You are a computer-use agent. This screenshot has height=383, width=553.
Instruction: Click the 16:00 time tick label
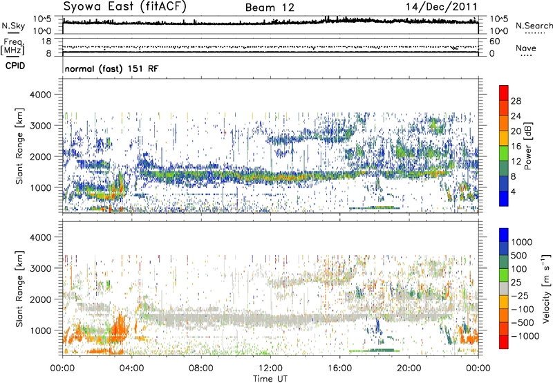tap(339, 368)
